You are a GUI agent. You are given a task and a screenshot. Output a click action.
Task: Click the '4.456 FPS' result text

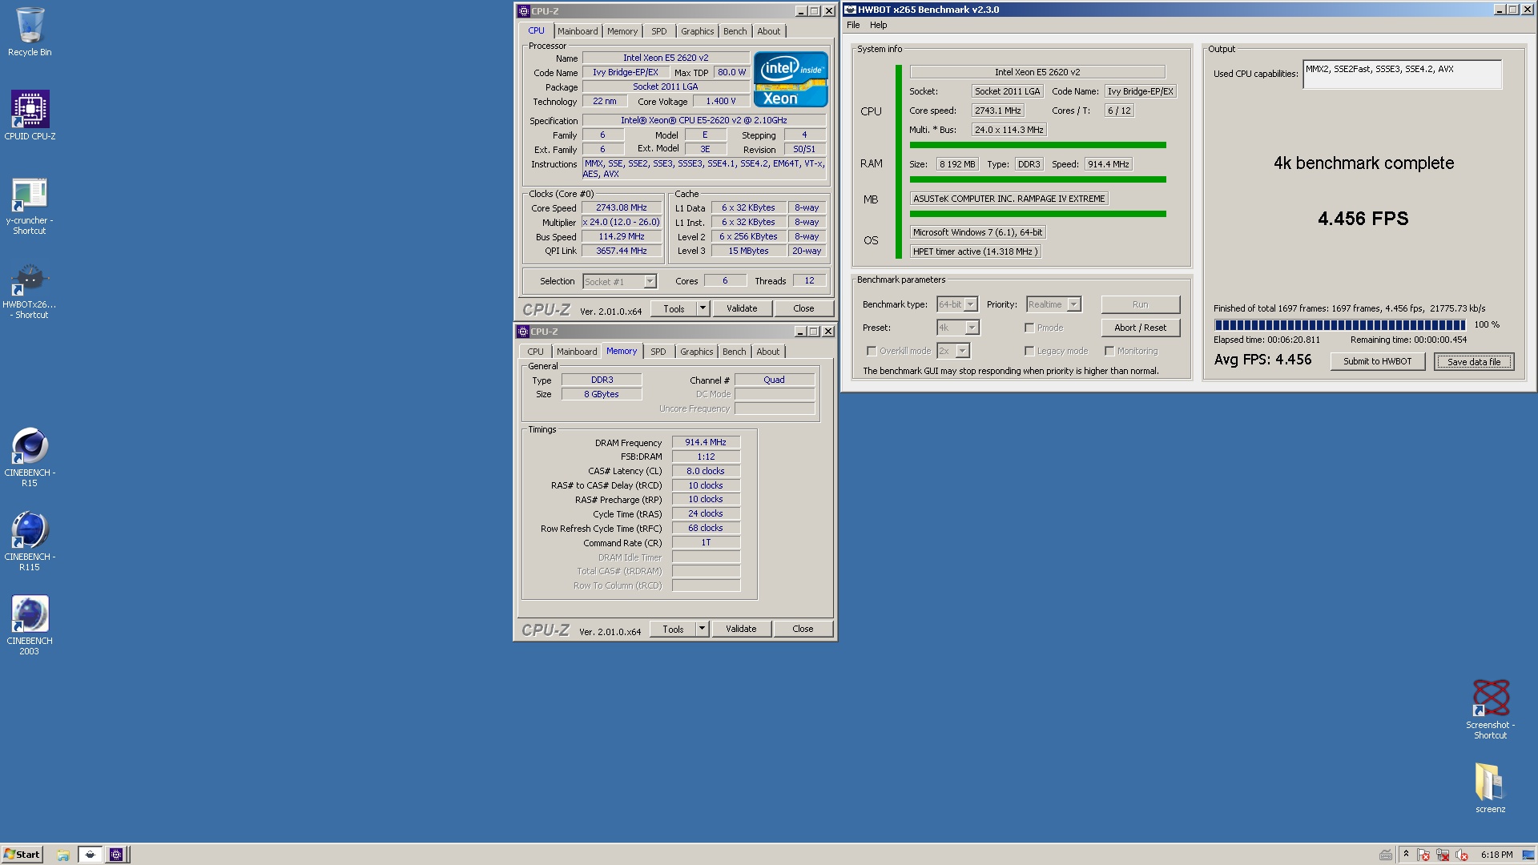1363,219
